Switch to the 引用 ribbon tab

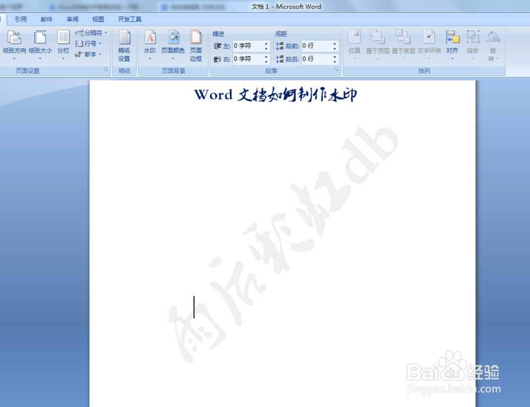[21, 19]
